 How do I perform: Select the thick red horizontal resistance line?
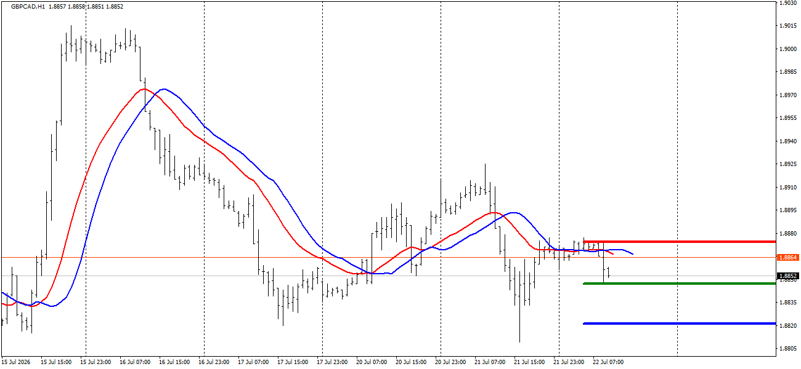point(679,242)
